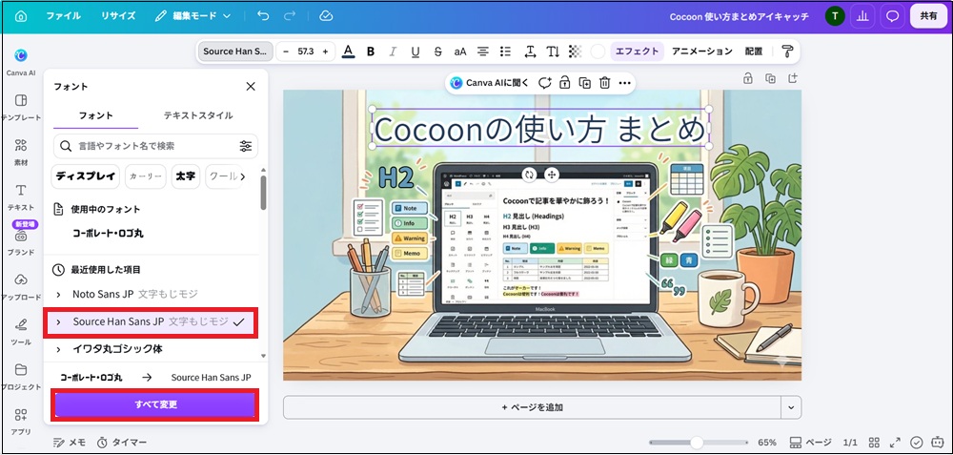The image size is (953, 455).
Task: Open the transparency checkerboard icon
Action: (x=575, y=52)
